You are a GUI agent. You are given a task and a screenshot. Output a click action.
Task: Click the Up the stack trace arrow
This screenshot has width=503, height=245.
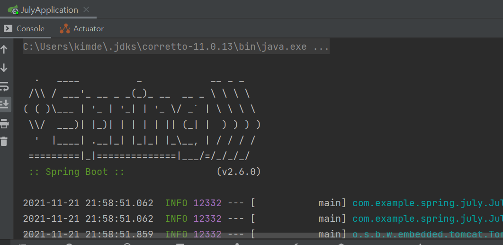click(4, 49)
